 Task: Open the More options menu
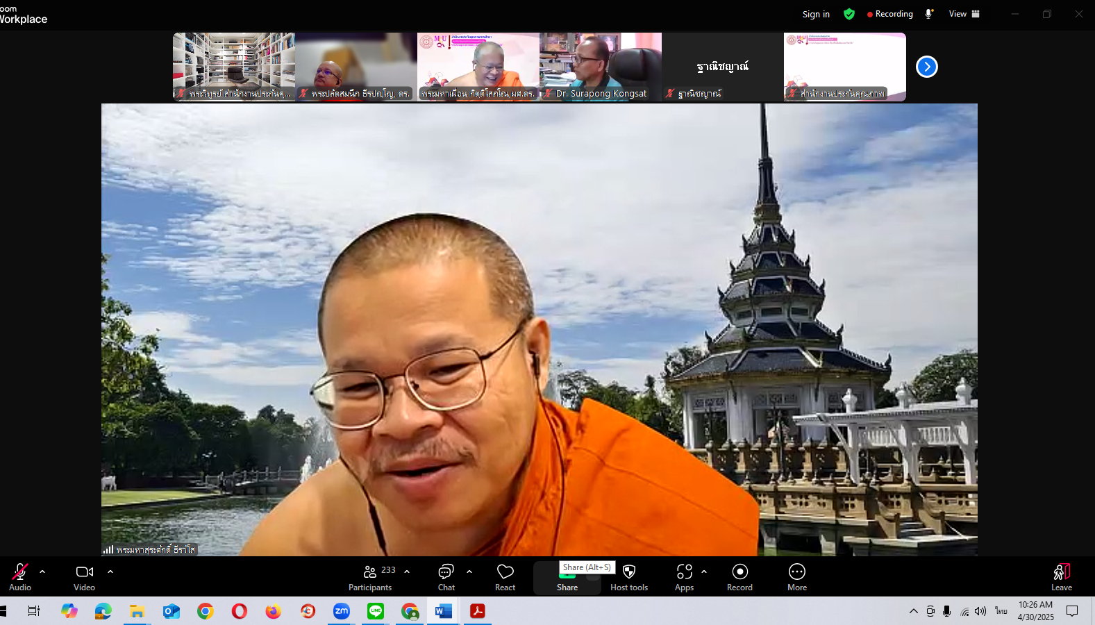[797, 577]
